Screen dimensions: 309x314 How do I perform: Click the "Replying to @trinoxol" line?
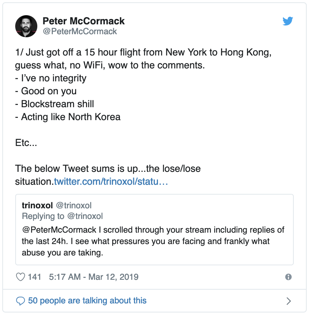(x=62, y=216)
